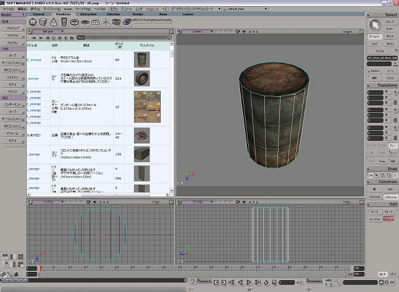Open the OpenGL display mode dropdown

pyautogui.click(x=346, y=30)
